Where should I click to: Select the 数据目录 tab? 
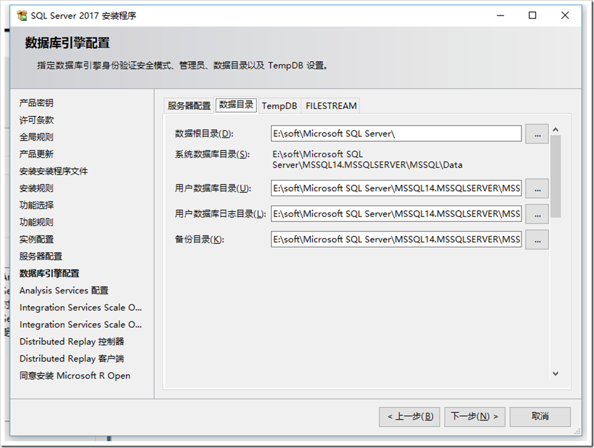tap(236, 105)
